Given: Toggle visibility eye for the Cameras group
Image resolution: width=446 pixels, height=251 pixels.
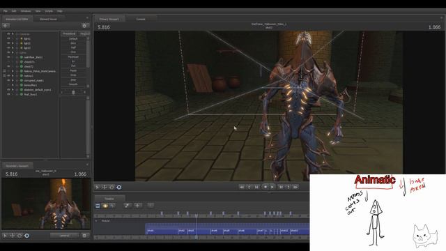Looking at the screenshot, I should [x=8, y=34].
